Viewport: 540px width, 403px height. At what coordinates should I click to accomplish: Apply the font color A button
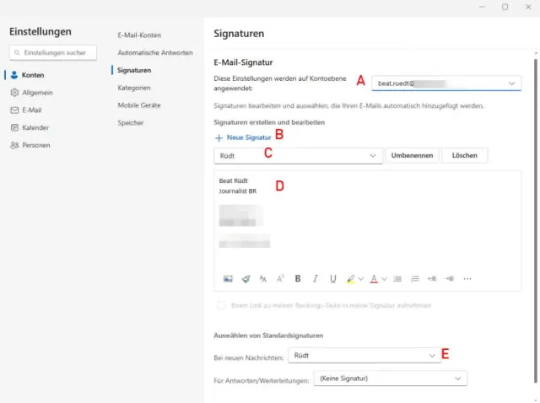(x=373, y=278)
